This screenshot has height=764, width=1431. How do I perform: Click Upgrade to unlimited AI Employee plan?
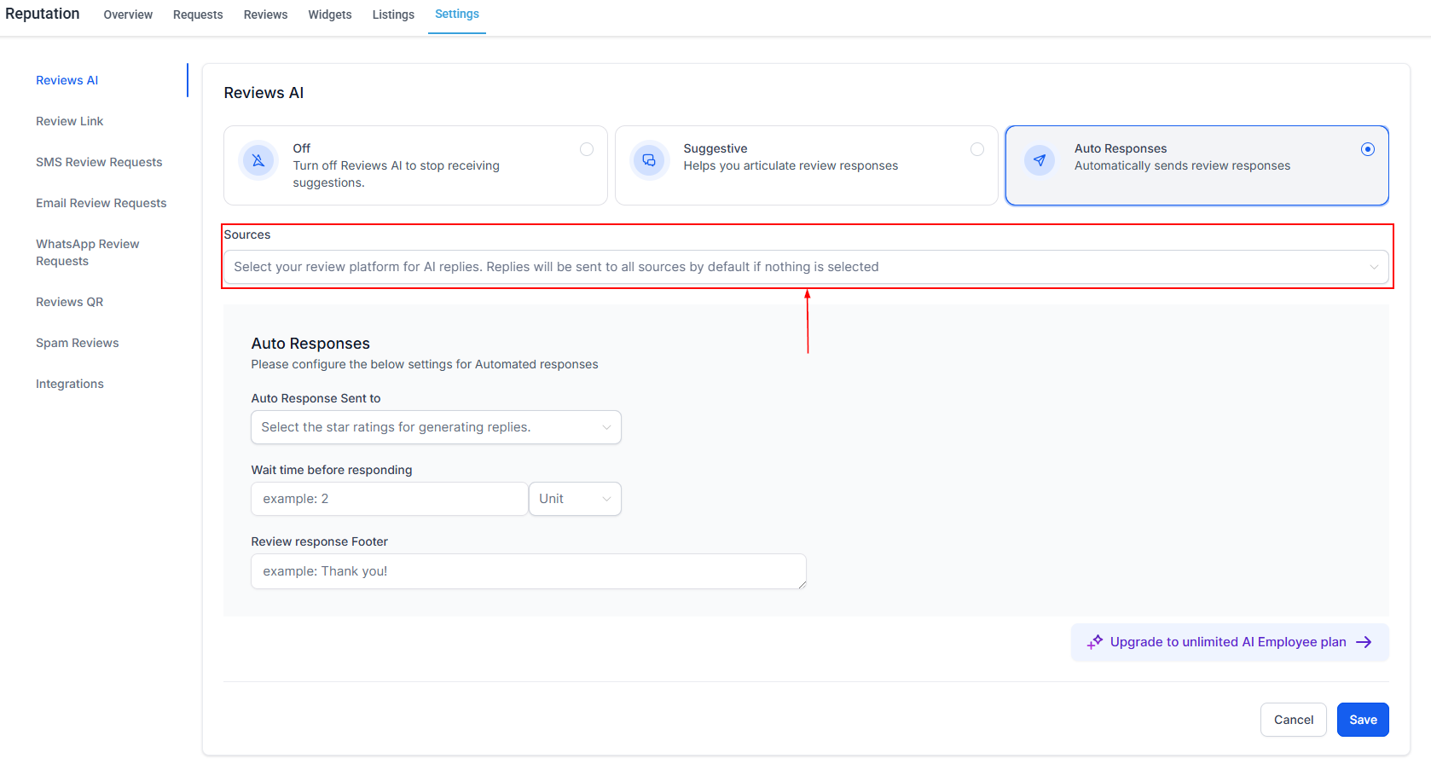coord(1228,642)
